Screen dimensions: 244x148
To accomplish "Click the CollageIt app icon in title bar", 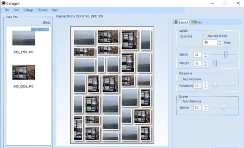I will [3, 3].
